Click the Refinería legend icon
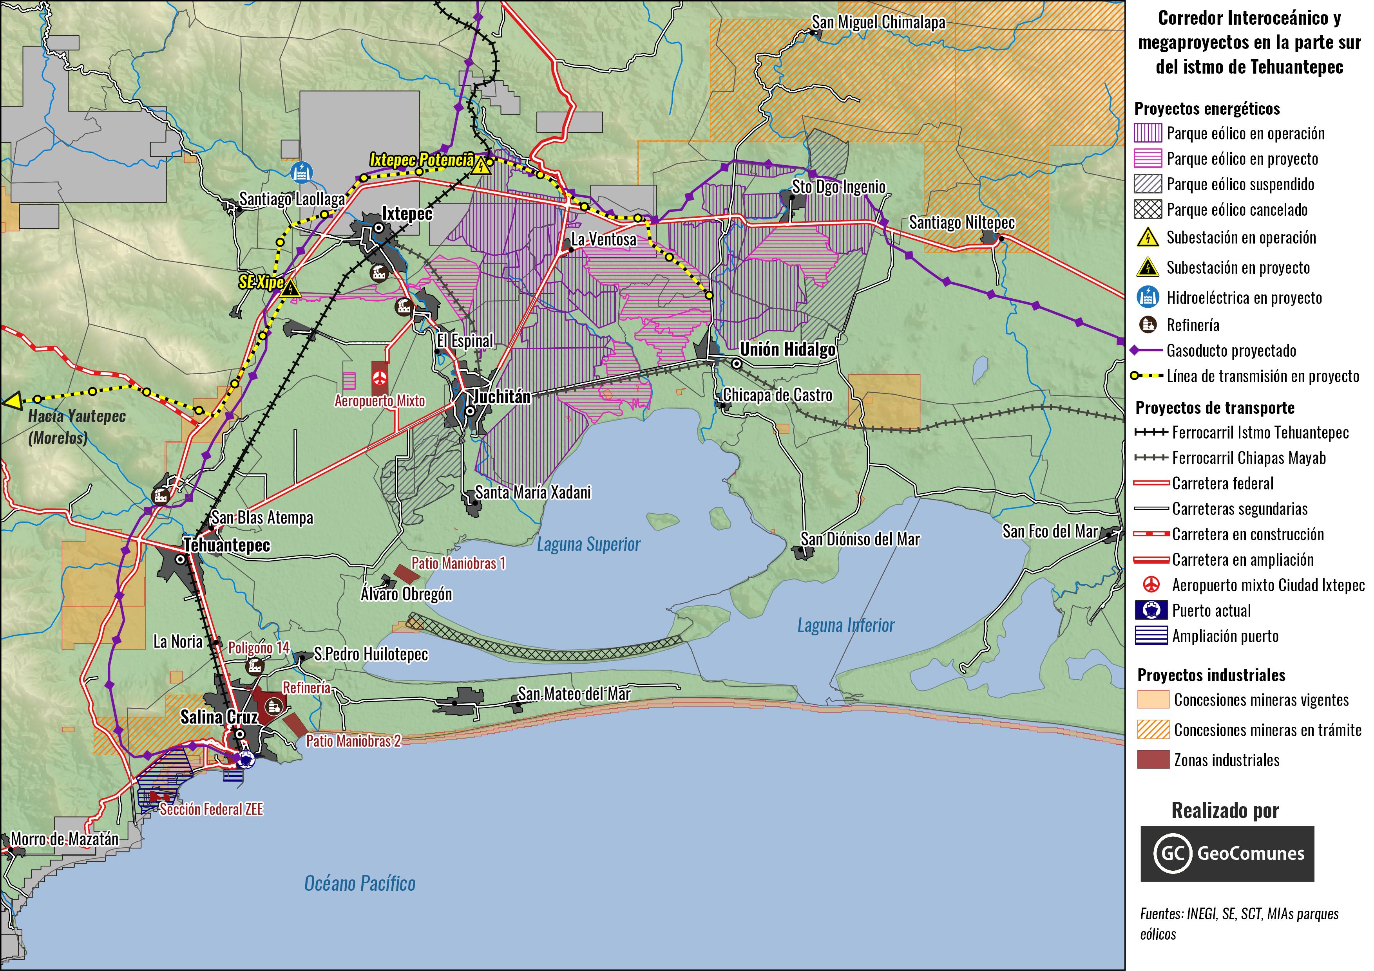The image size is (1374, 971). 1148,325
